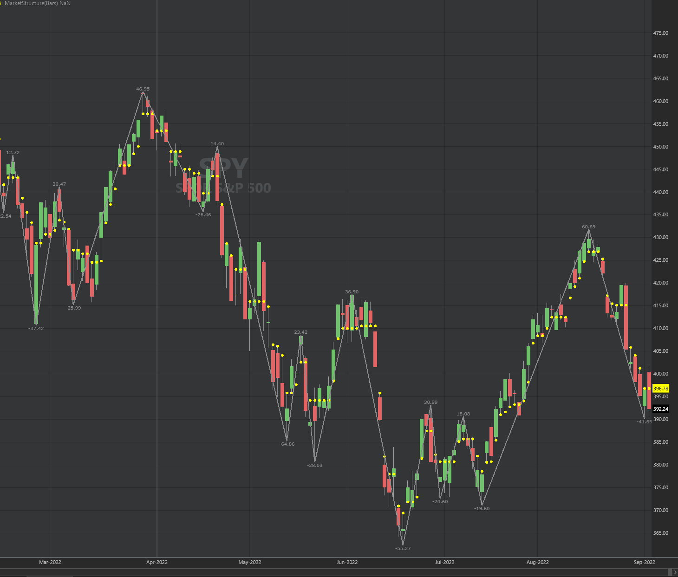This screenshot has width=678, height=577.
Task: Click the 475.00 price axis label
Action: [x=660, y=33]
